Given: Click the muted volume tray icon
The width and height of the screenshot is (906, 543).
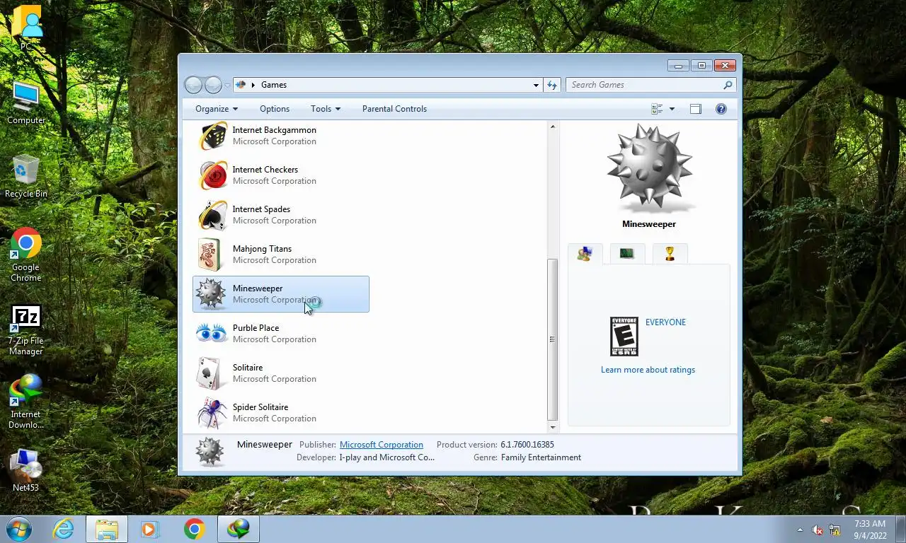Looking at the screenshot, I should click(x=818, y=530).
